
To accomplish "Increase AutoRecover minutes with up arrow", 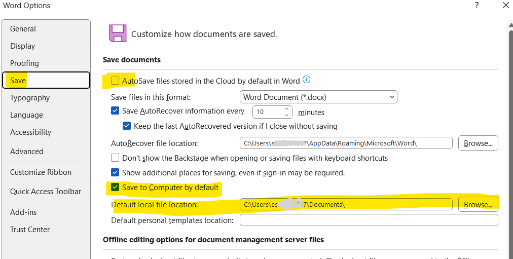I will point(286,109).
